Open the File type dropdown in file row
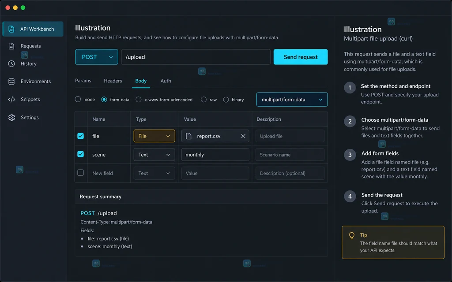 point(154,136)
